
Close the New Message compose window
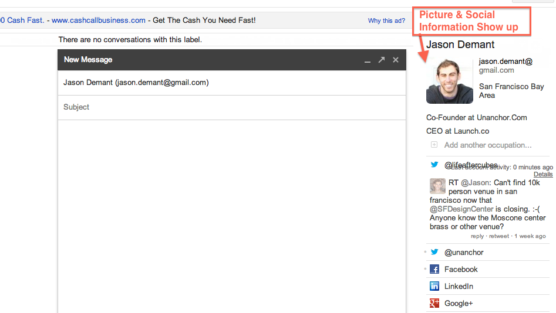tap(396, 60)
